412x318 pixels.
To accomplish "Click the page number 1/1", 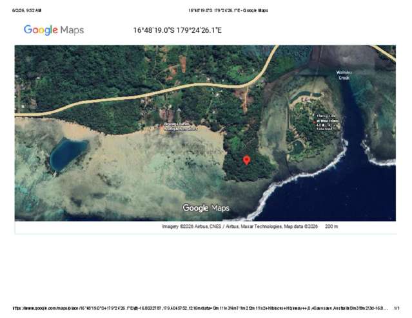I will click(397, 308).
